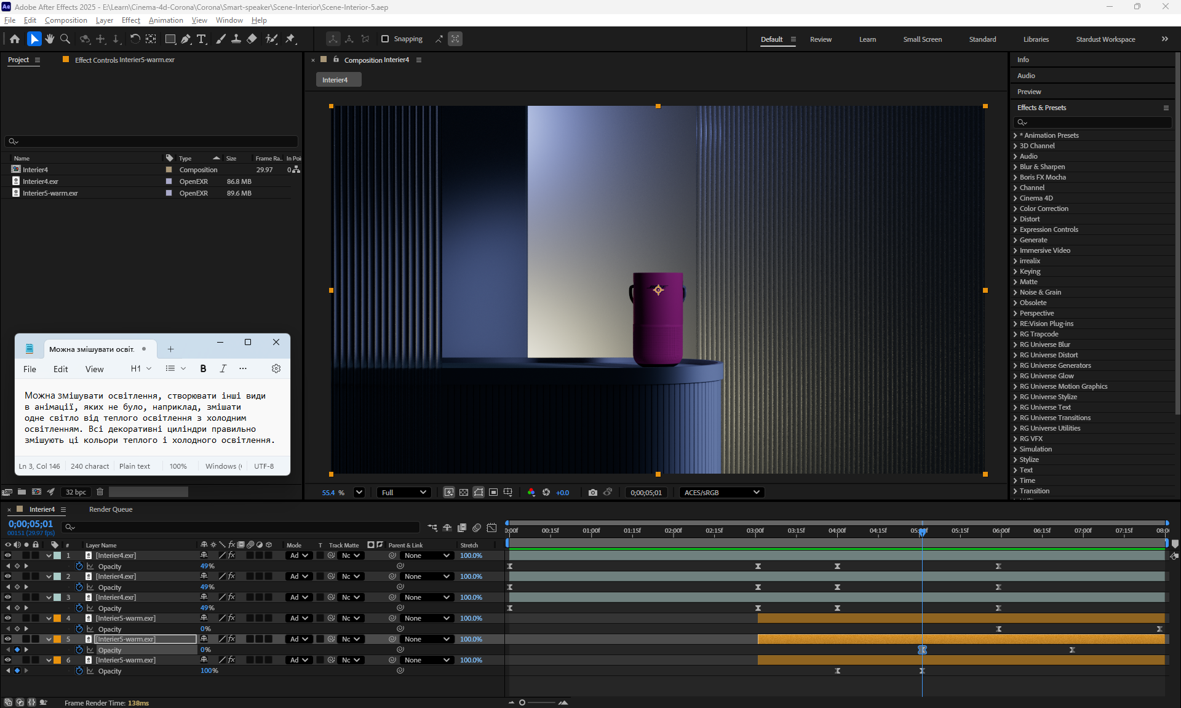Enable the Snapping checkbox

(x=385, y=39)
